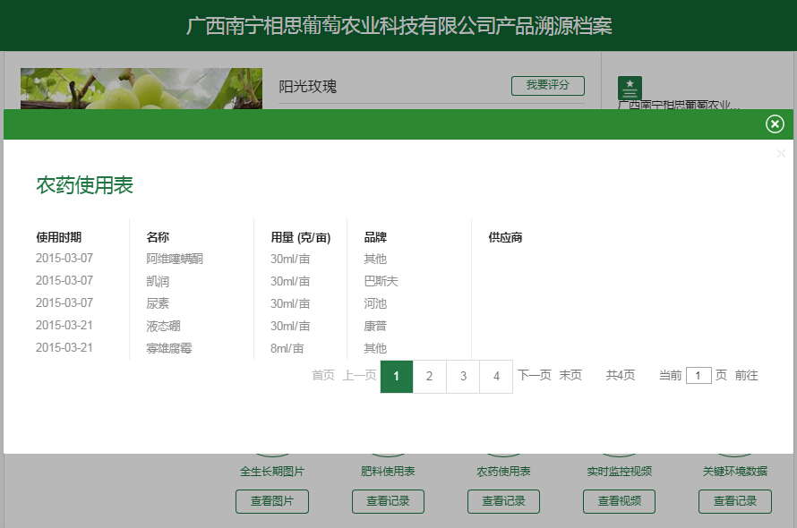The width and height of the screenshot is (797, 528).
Task: Click the small gray X below header
Action: 781,154
